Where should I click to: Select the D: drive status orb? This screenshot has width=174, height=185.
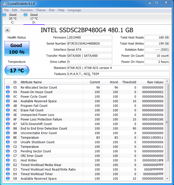(x=26, y=15)
